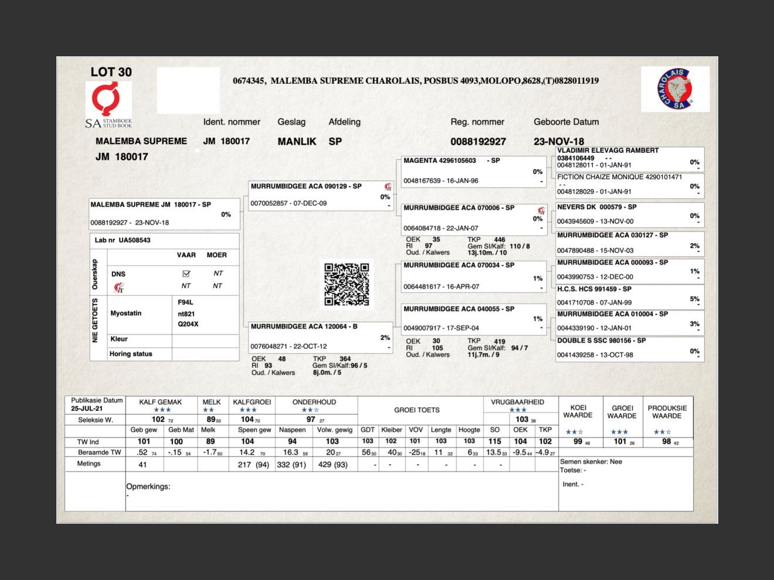Screen dimensions: 774x580
Task: Click GT icon beside MURRUMBIDGEE ACA 070006
Action: click(541, 210)
